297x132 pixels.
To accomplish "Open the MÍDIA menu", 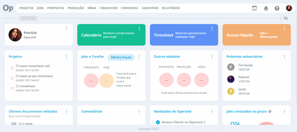I will [x=92, y=8].
